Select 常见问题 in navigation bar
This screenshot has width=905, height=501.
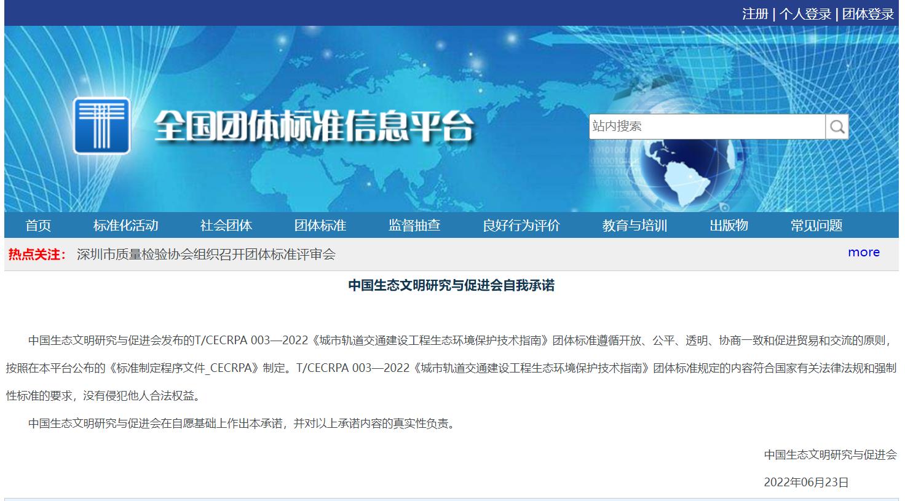[x=816, y=226]
